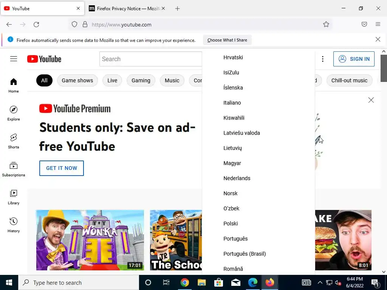Choose Română language

(x=259, y=268)
